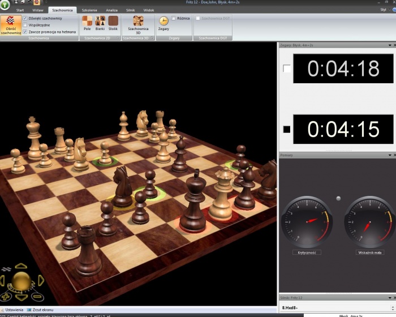Click the Zrzut ekranu text button
The image size is (396, 317).
tap(42, 310)
